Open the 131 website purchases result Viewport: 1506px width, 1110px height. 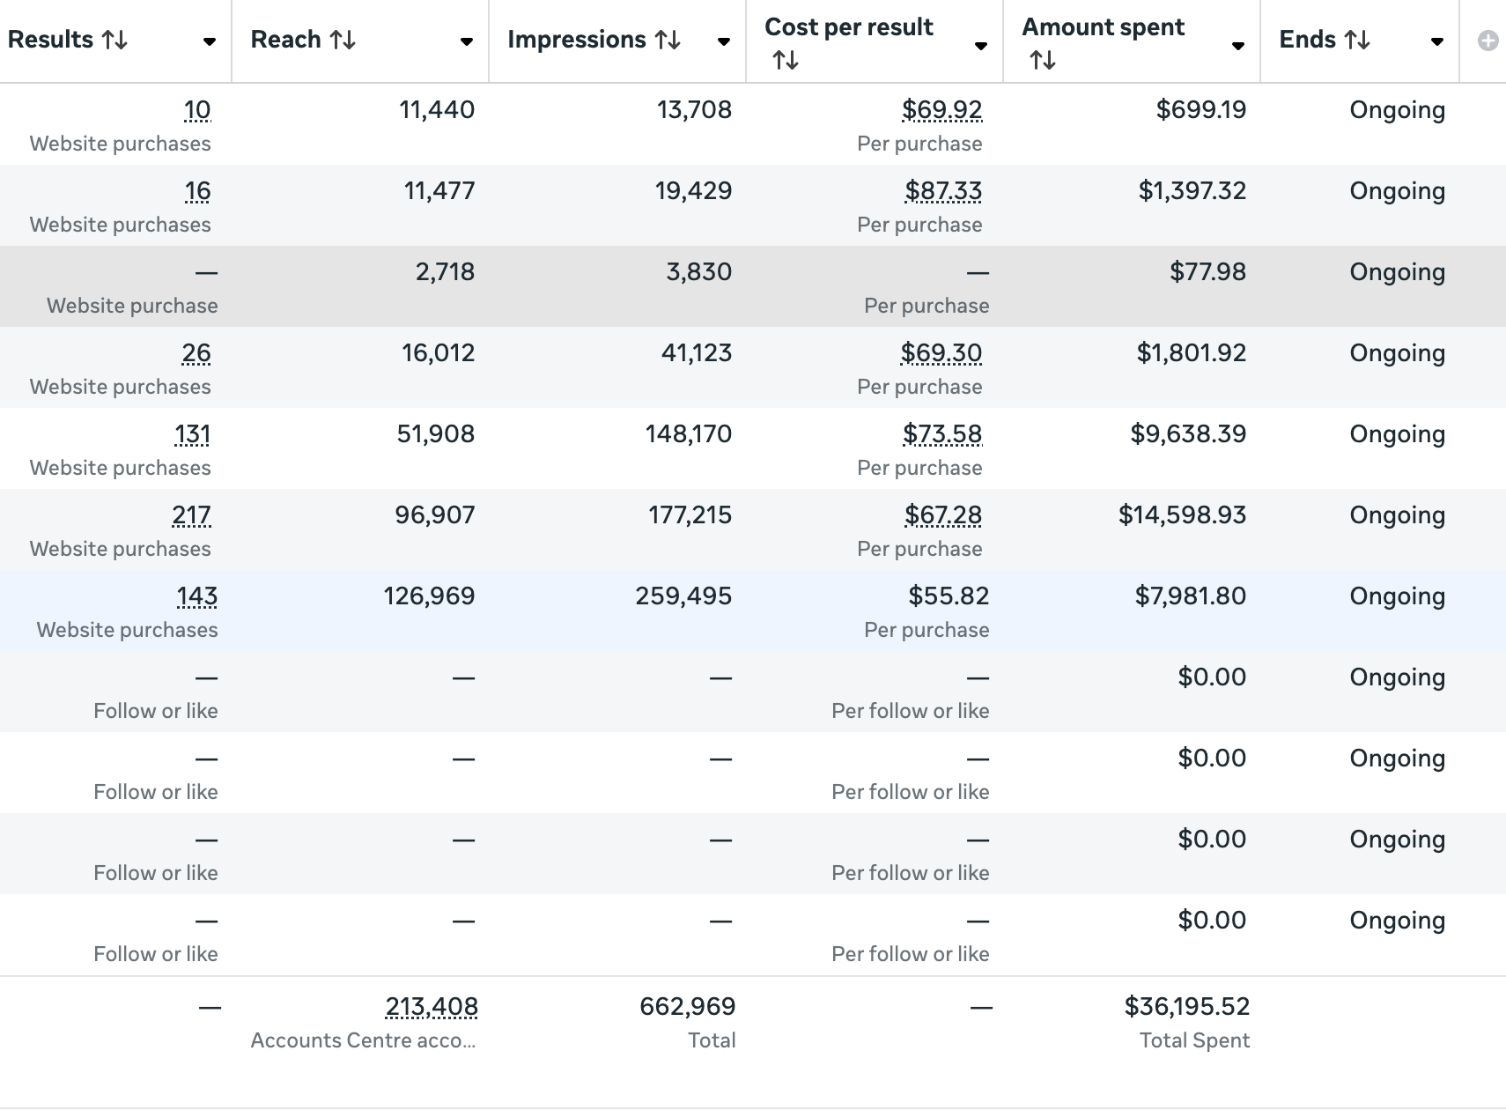click(x=192, y=434)
